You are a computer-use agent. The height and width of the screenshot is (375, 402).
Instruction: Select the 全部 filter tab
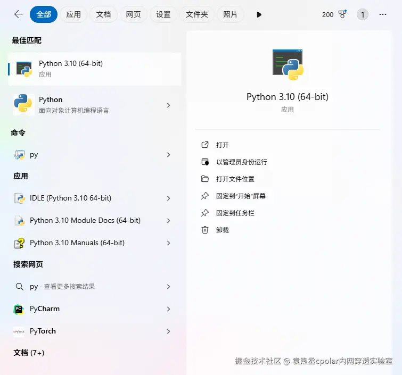44,14
